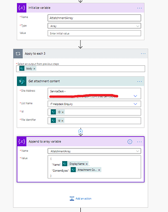Click the SharePoint icon on Get attachment content
The image size is (168, 212).
pos(22,81)
